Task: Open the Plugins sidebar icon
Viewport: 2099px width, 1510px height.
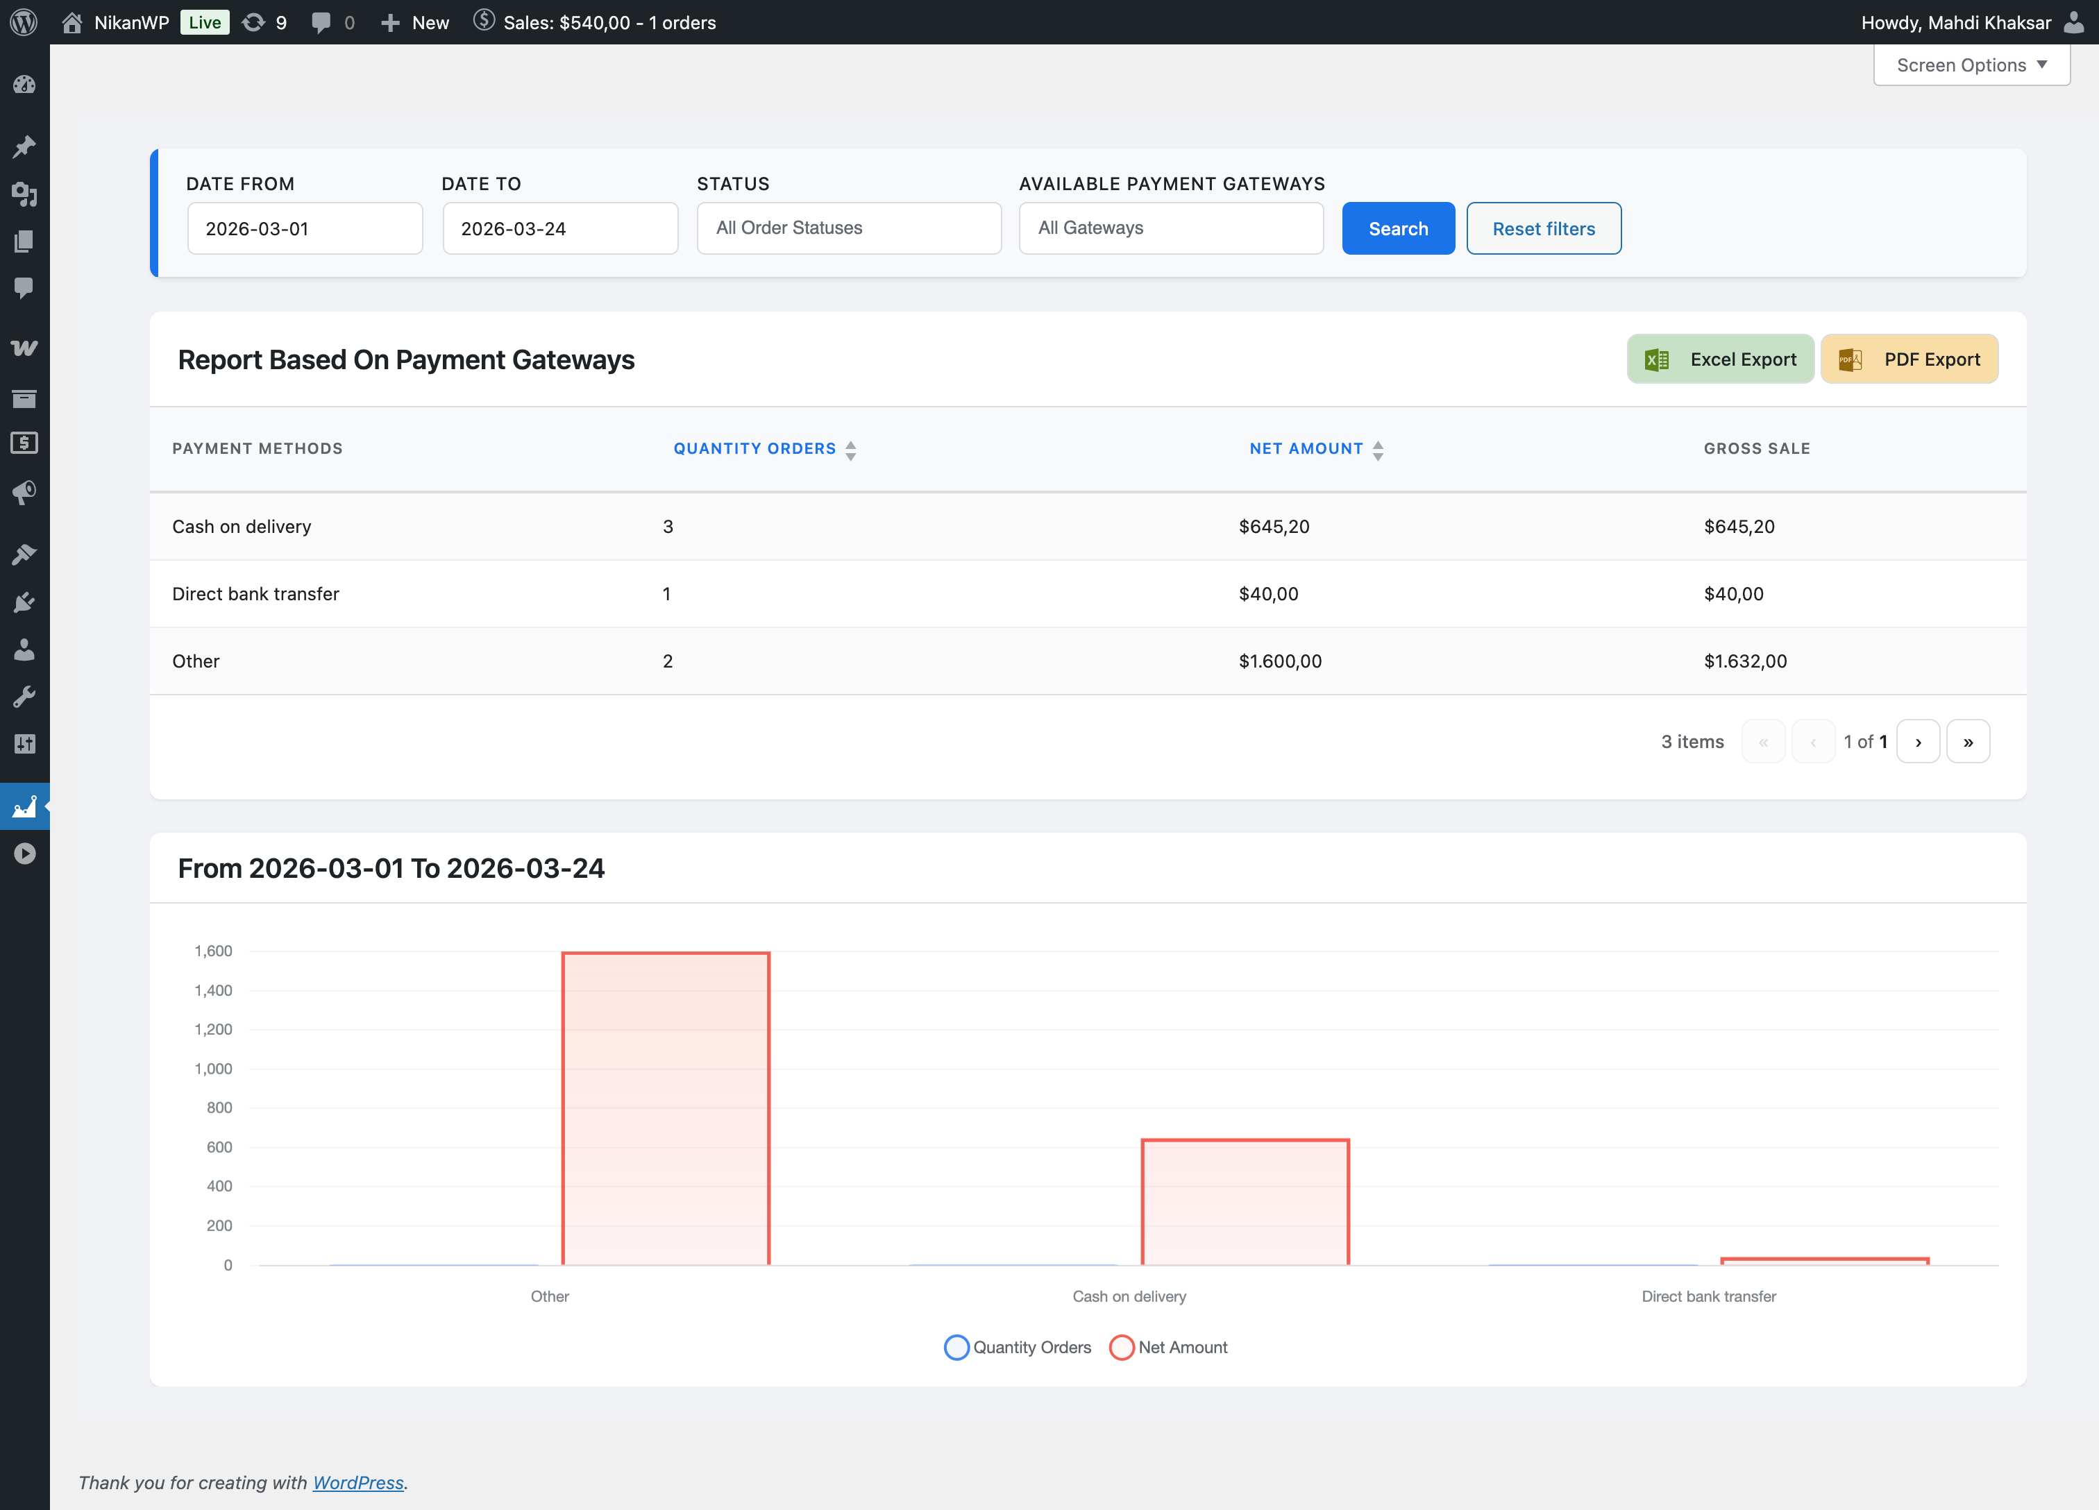Action: [x=24, y=602]
